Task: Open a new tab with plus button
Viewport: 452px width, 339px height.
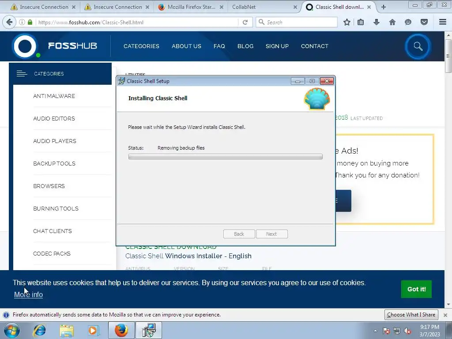Action: (384, 7)
